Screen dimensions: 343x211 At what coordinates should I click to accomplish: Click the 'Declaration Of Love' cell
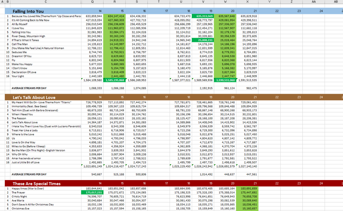click(46, 72)
